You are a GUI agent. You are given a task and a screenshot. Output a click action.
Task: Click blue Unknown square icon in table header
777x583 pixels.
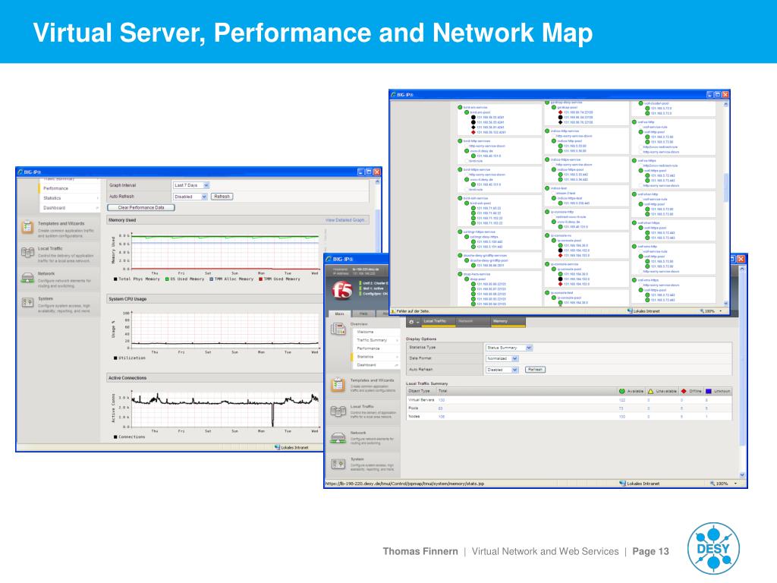pos(709,391)
